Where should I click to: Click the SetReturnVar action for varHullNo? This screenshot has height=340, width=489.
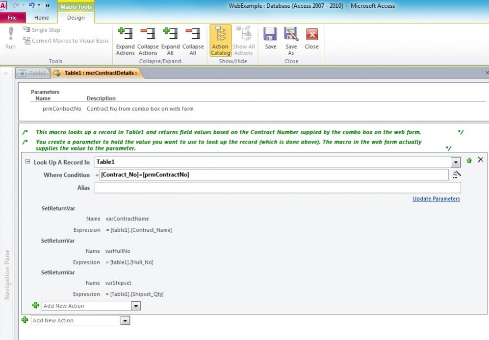58,241
